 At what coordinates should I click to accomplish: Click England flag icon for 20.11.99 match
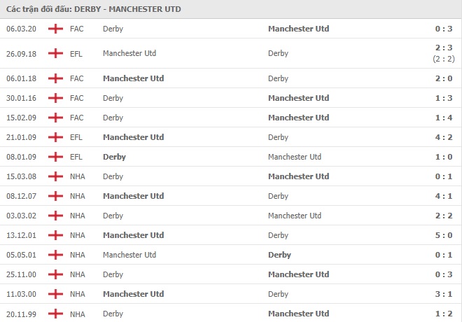pos(55,314)
